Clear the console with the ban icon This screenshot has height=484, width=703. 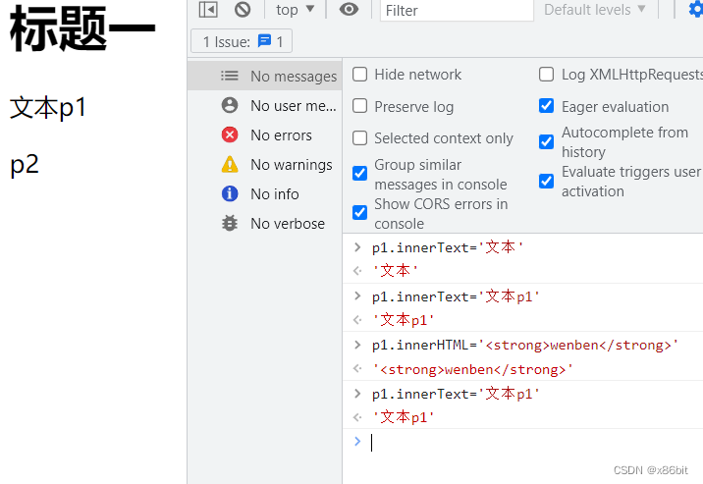coord(243,9)
